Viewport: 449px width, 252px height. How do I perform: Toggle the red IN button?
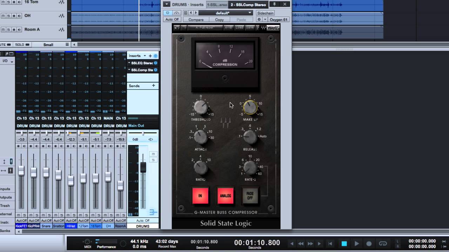(x=200, y=196)
